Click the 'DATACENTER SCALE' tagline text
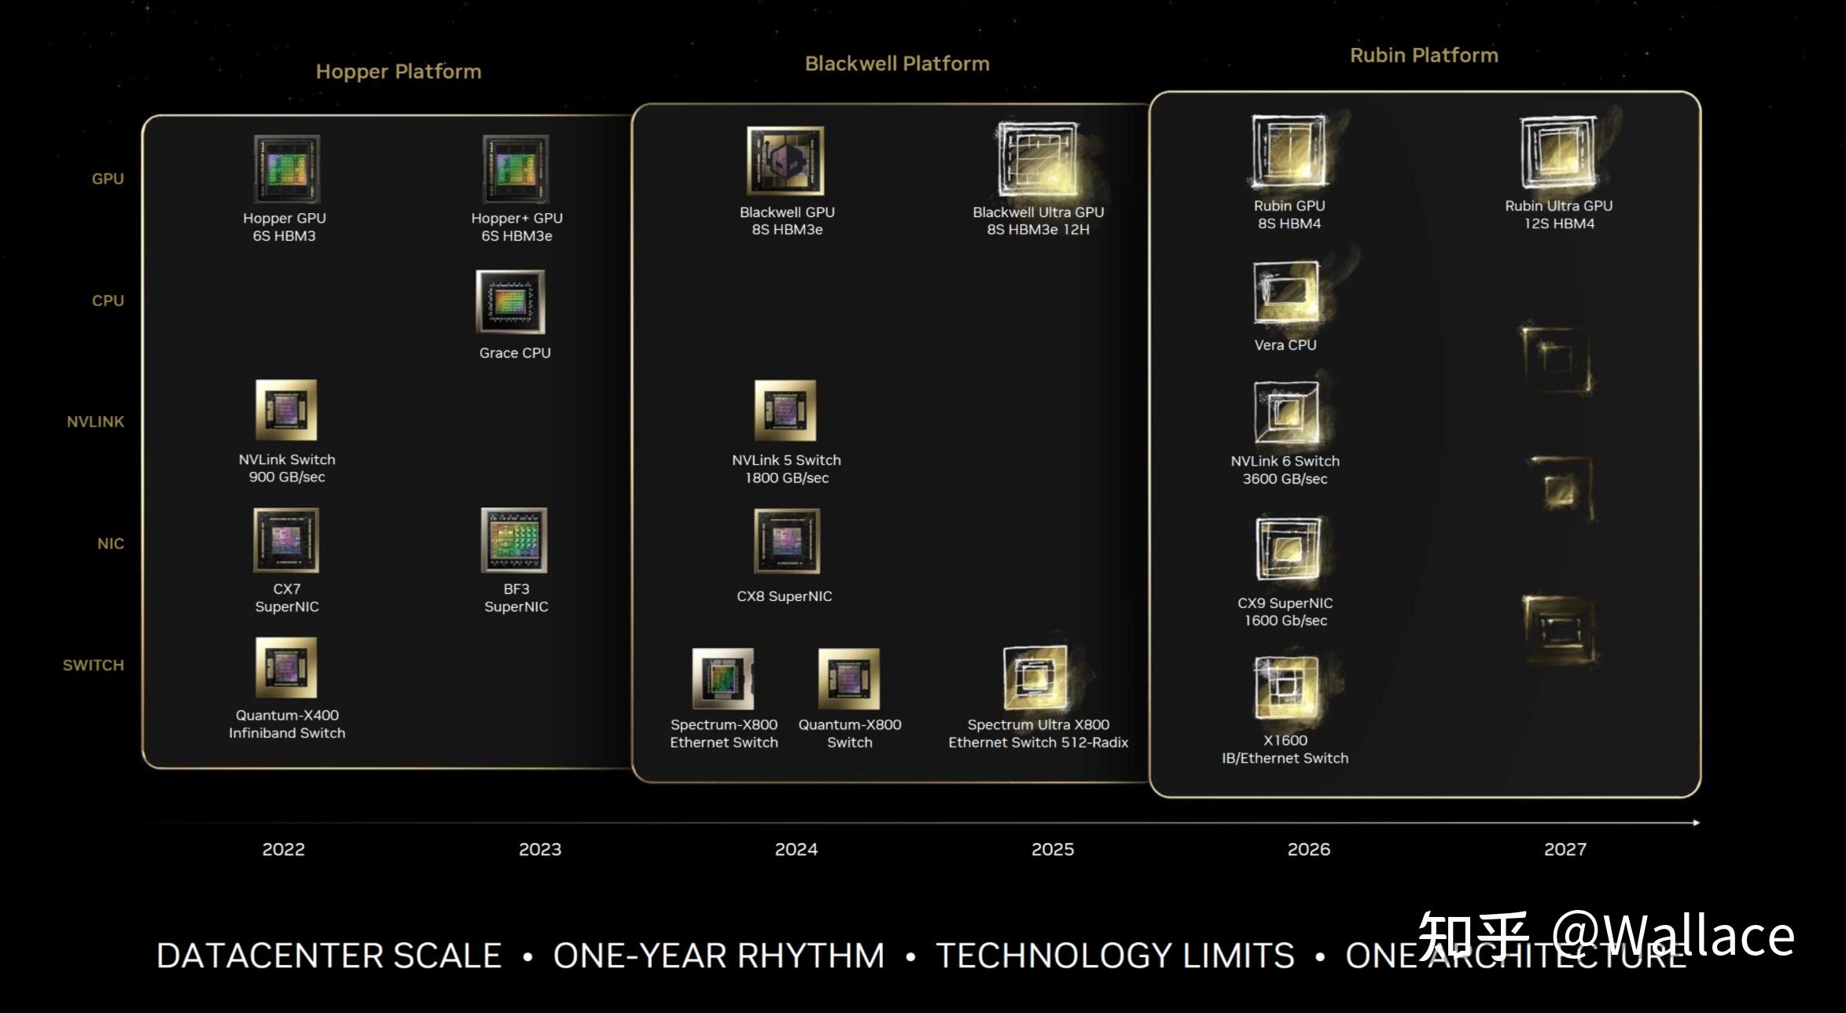Image resolution: width=1846 pixels, height=1013 pixels. click(329, 956)
